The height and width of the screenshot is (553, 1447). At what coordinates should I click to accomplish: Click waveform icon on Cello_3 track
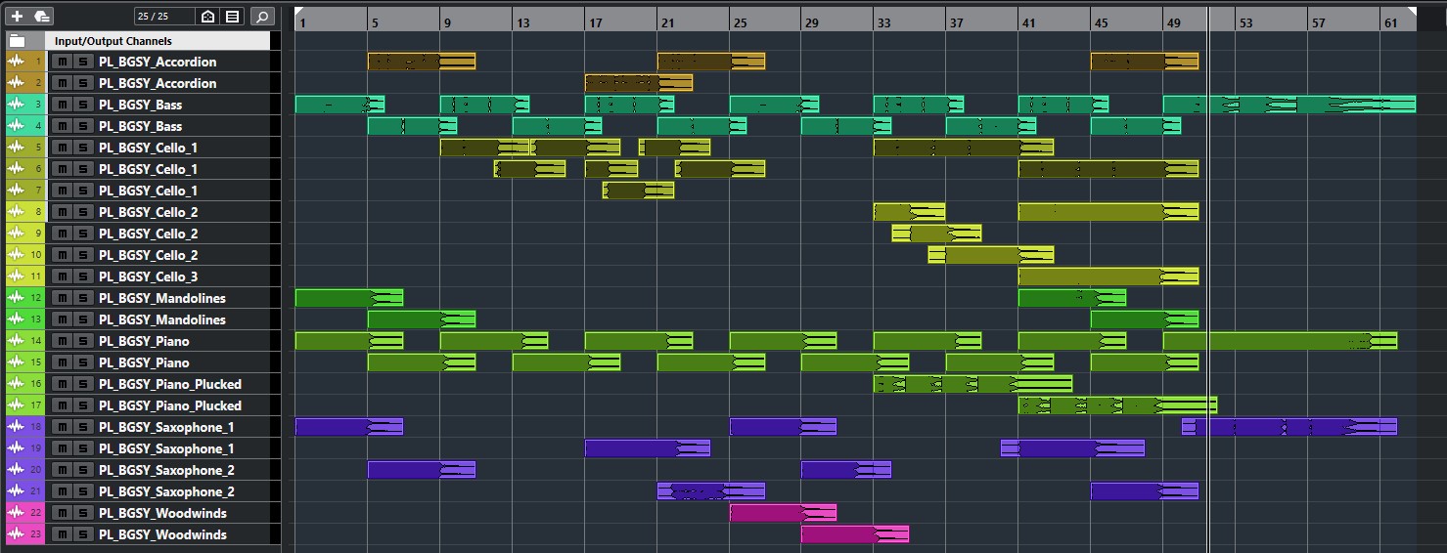coord(16,276)
